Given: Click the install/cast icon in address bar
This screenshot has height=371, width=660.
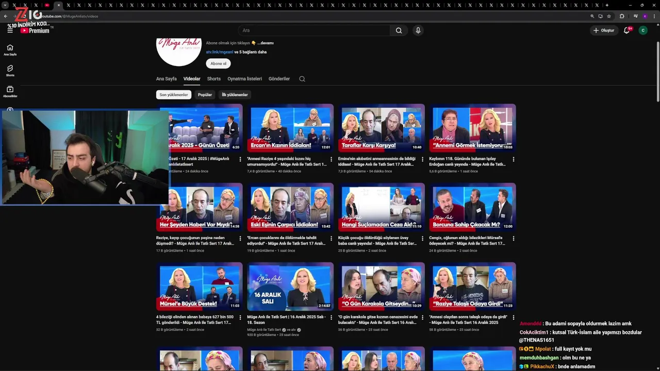Looking at the screenshot, I should [x=600, y=16].
